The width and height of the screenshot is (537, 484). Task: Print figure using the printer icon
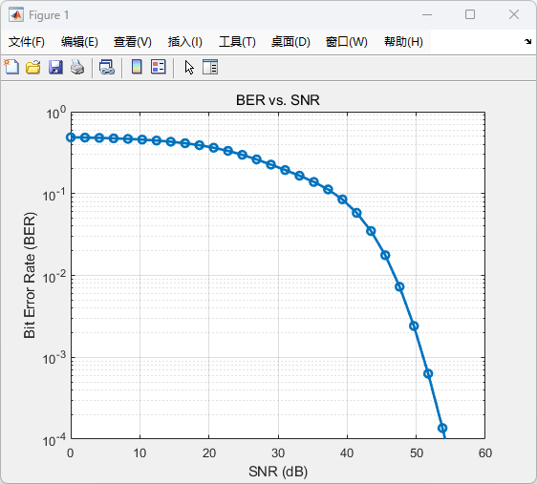coord(77,67)
